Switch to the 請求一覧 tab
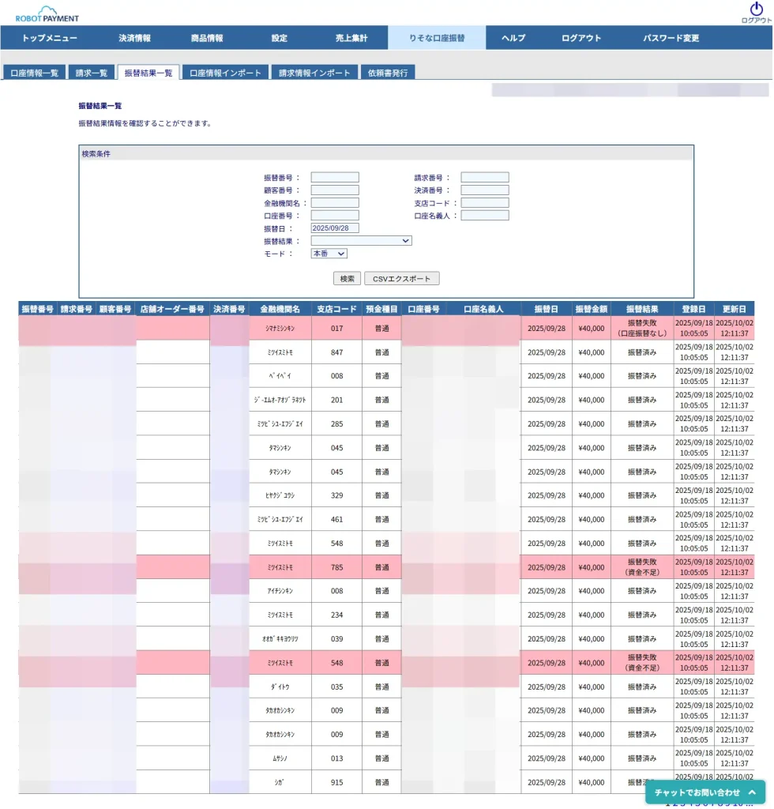774x809 pixels. (x=92, y=73)
